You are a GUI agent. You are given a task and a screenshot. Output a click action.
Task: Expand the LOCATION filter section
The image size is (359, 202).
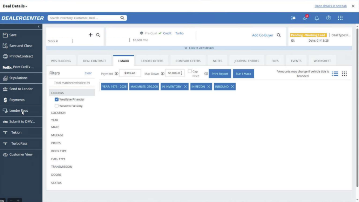pyautogui.click(x=58, y=113)
